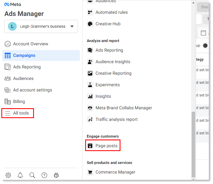Open Traffic analysis report
The image size is (213, 184).
click(117, 119)
